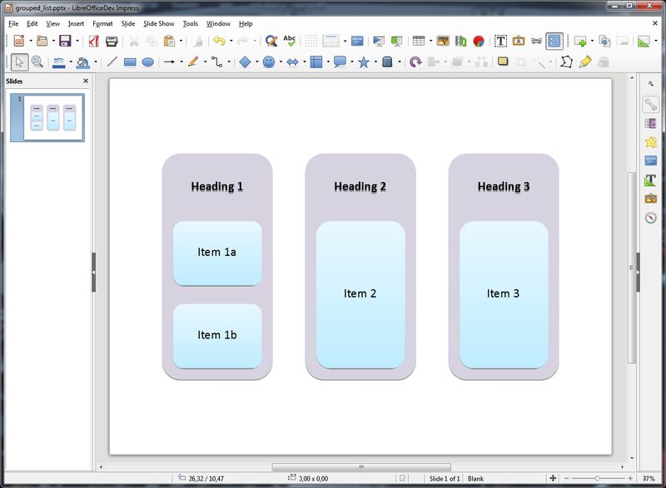
Task: Open Find and Replace
Action: pyautogui.click(x=271, y=41)
